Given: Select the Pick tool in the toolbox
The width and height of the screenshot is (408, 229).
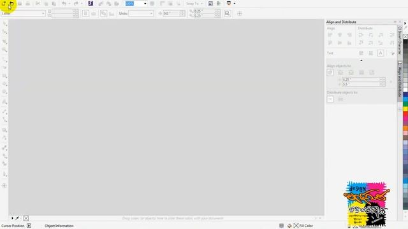Looking at the screenshot, I should (x=4, y=24).
